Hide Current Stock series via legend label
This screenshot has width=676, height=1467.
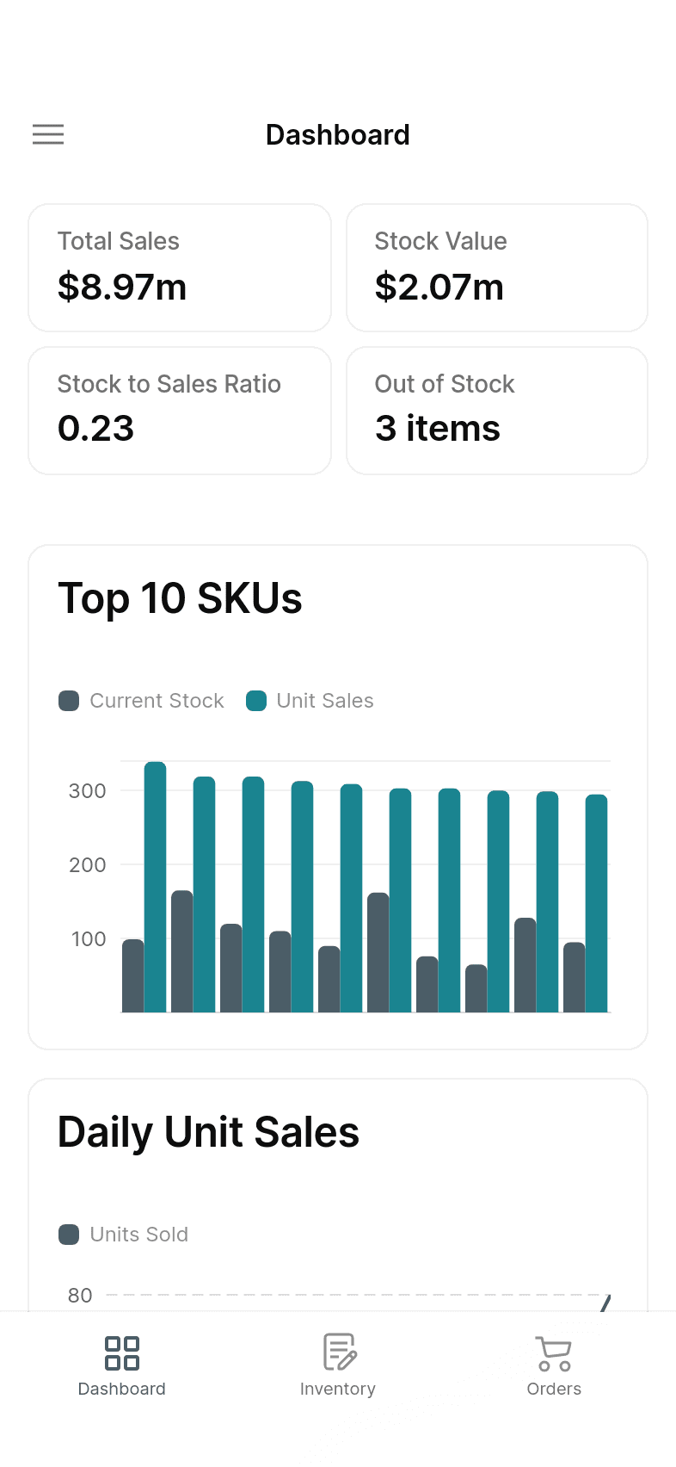tap(157, 701)
